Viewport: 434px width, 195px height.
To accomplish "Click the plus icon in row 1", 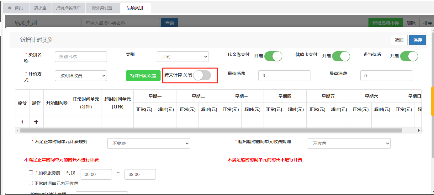I will pos(36,122).
